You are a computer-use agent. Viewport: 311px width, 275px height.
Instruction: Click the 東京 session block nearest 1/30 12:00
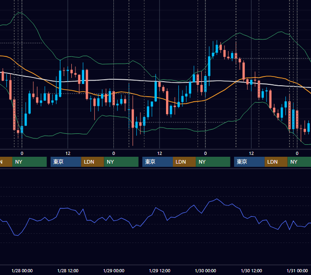click(249, 162)
